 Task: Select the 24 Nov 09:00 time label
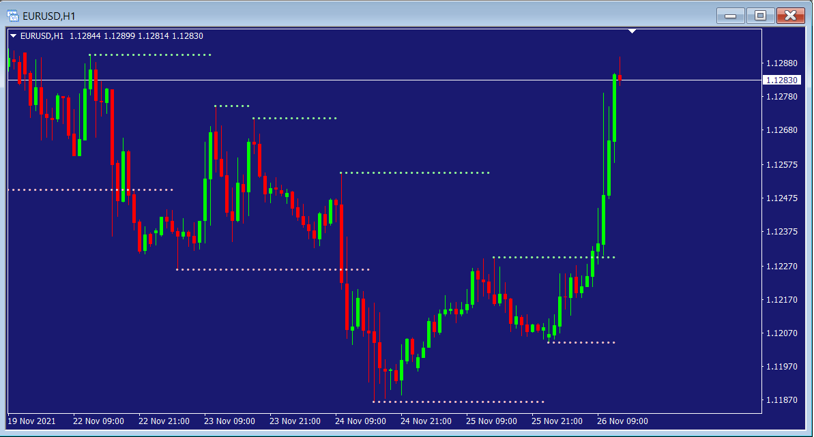click(360, 421)
